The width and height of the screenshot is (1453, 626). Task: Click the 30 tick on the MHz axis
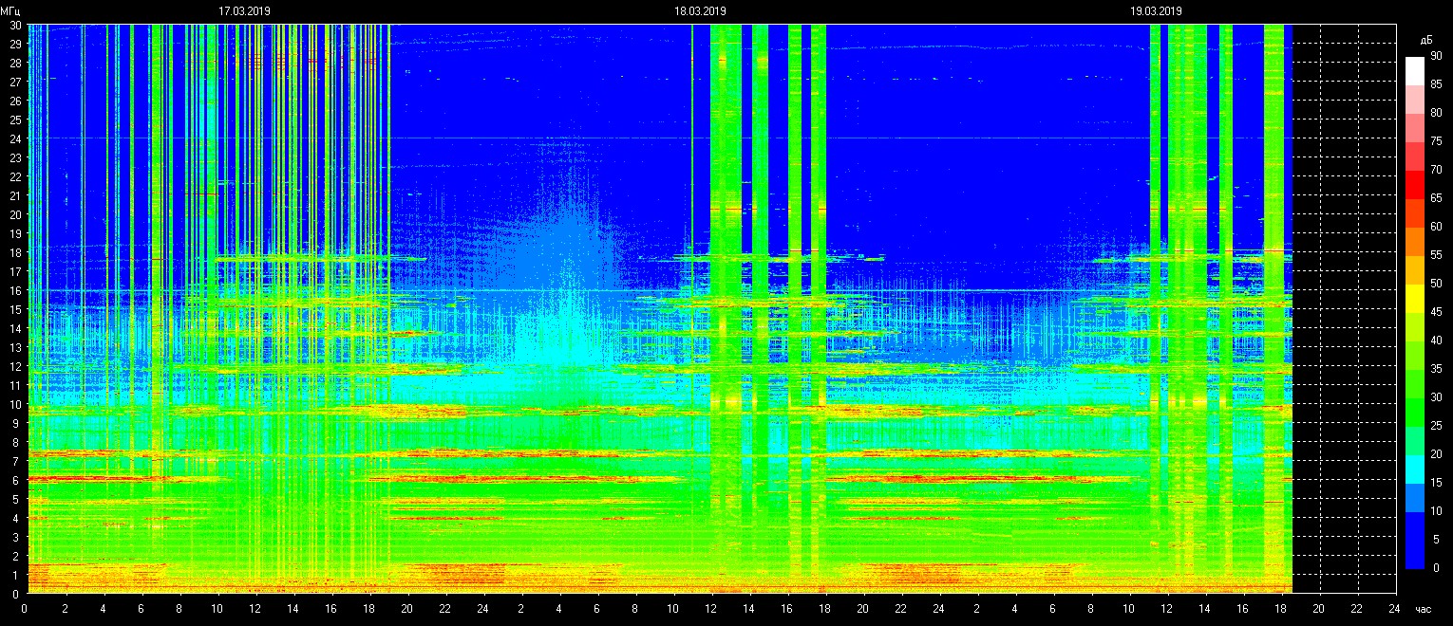click(x=15, y=26)
